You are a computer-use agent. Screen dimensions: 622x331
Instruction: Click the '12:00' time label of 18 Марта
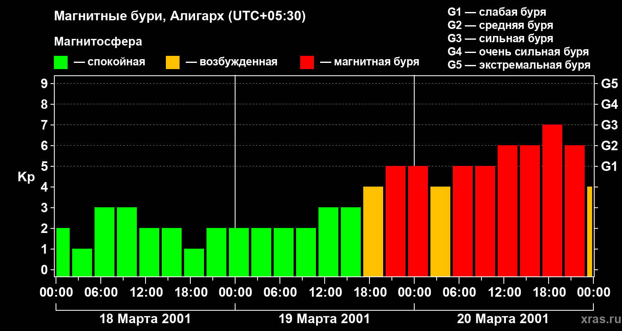(146, 292)
